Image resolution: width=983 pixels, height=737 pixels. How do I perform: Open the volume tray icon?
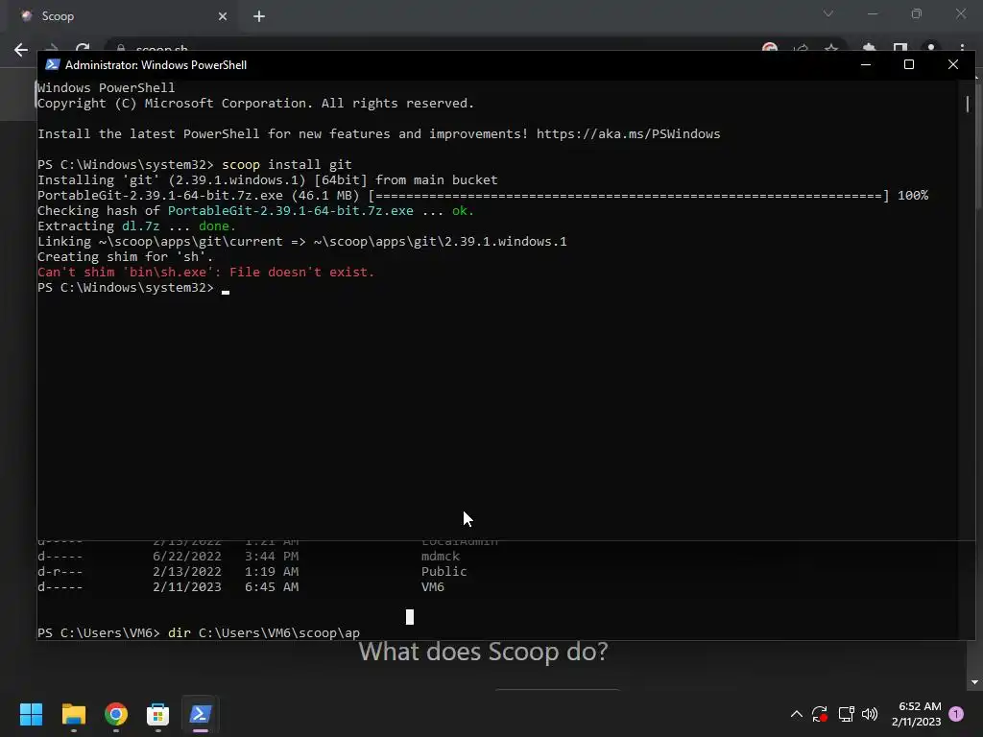tap(870, 714)
